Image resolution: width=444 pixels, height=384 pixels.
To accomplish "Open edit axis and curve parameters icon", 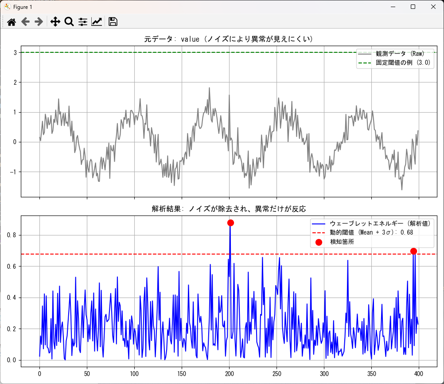I will [x=97, y=22].
